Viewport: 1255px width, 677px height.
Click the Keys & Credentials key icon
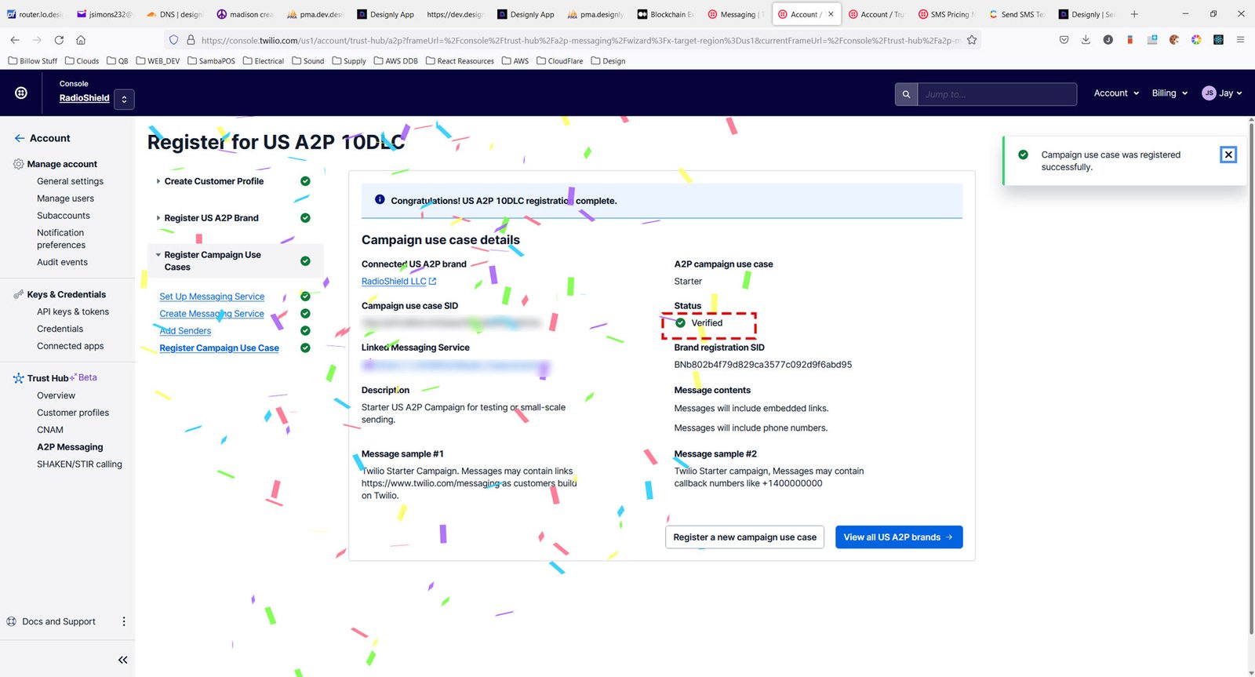pyautogui.click(x=19, y=294)
